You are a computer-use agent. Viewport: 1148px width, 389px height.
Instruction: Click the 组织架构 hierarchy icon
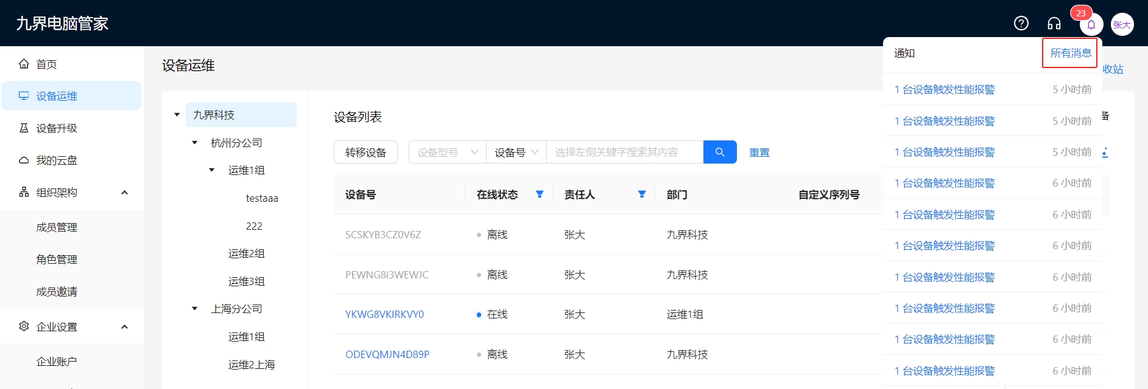[24, 193]
